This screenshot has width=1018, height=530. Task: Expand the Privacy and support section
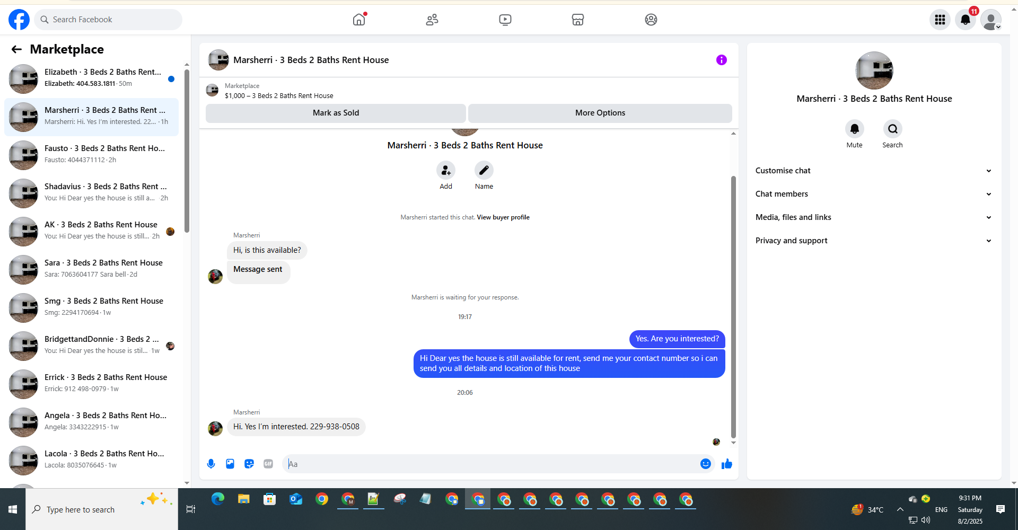point(874,241)
